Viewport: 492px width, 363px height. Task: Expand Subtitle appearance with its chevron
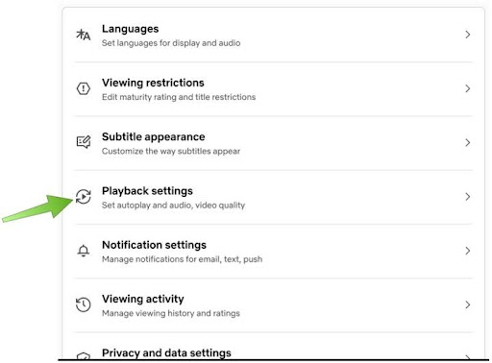click(x=468, y=142)
